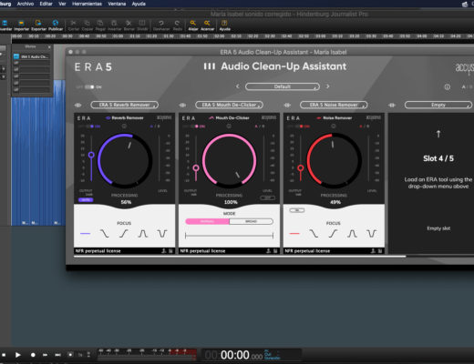Viewport: 474px width, 364px height.
Task: Toggle bypass icon beside Noise Remover slot
Action: pyautogui.click(x=287, y=105)
